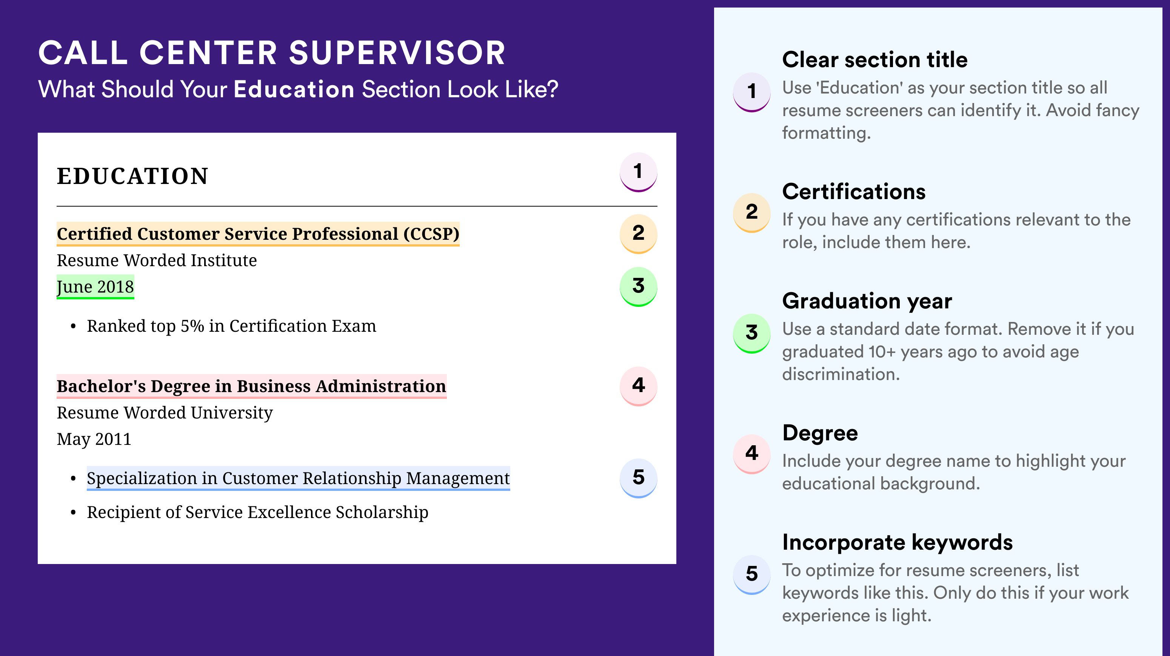1170x656 pixels.
Task: Click number 4 badge next to Degree tip
Action: 752,454
